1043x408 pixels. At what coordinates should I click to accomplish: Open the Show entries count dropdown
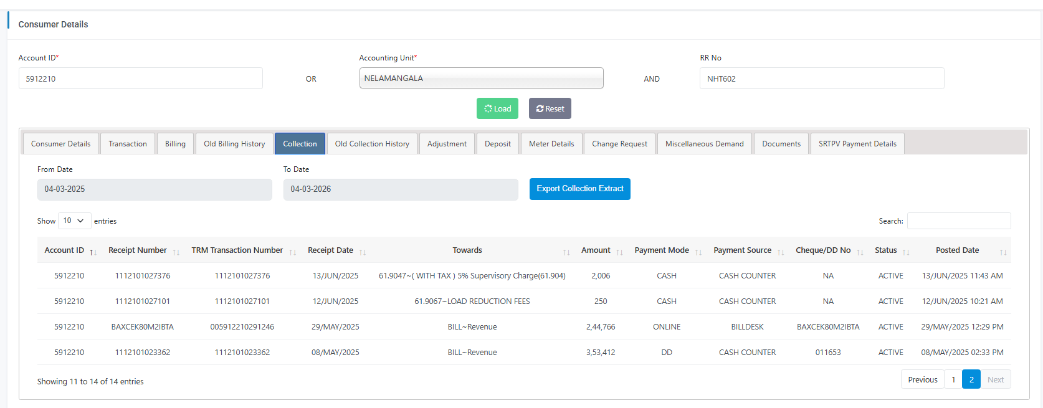coord(74,221)
